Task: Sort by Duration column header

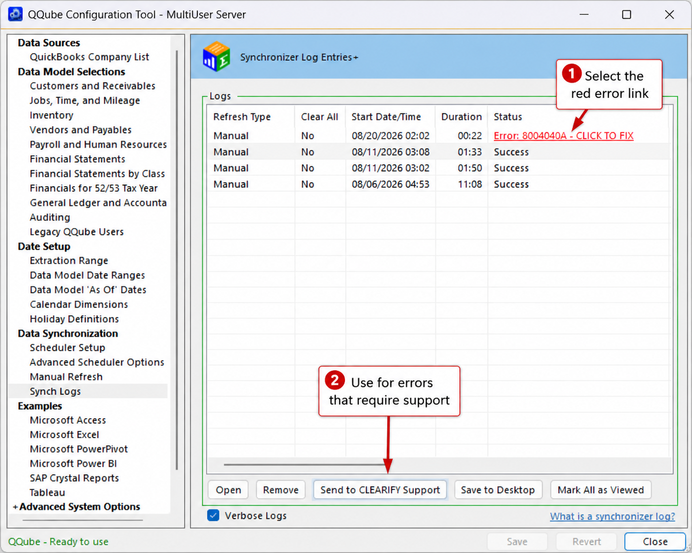Action: coord(461,117)
